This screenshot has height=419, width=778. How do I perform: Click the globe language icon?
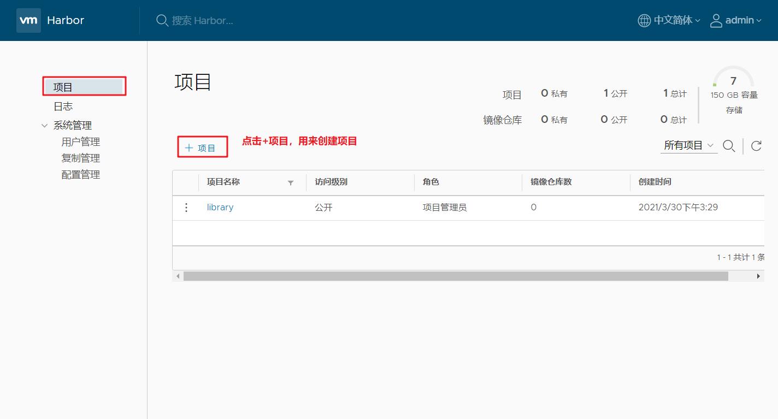(x=644, y=21)
